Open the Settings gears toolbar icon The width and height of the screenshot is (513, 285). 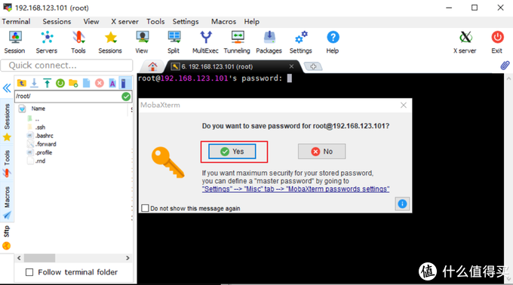(x=301, y=41)
